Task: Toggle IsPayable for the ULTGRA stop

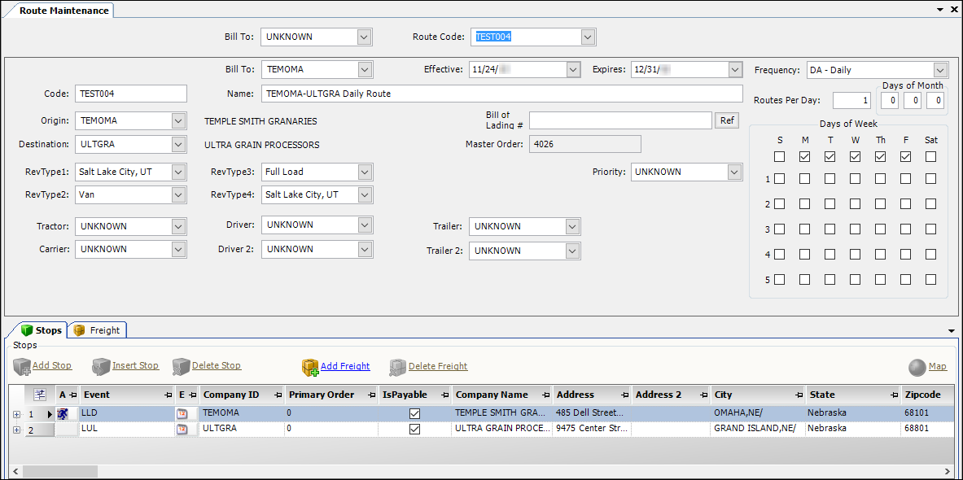Action: (x=414, y=430)
